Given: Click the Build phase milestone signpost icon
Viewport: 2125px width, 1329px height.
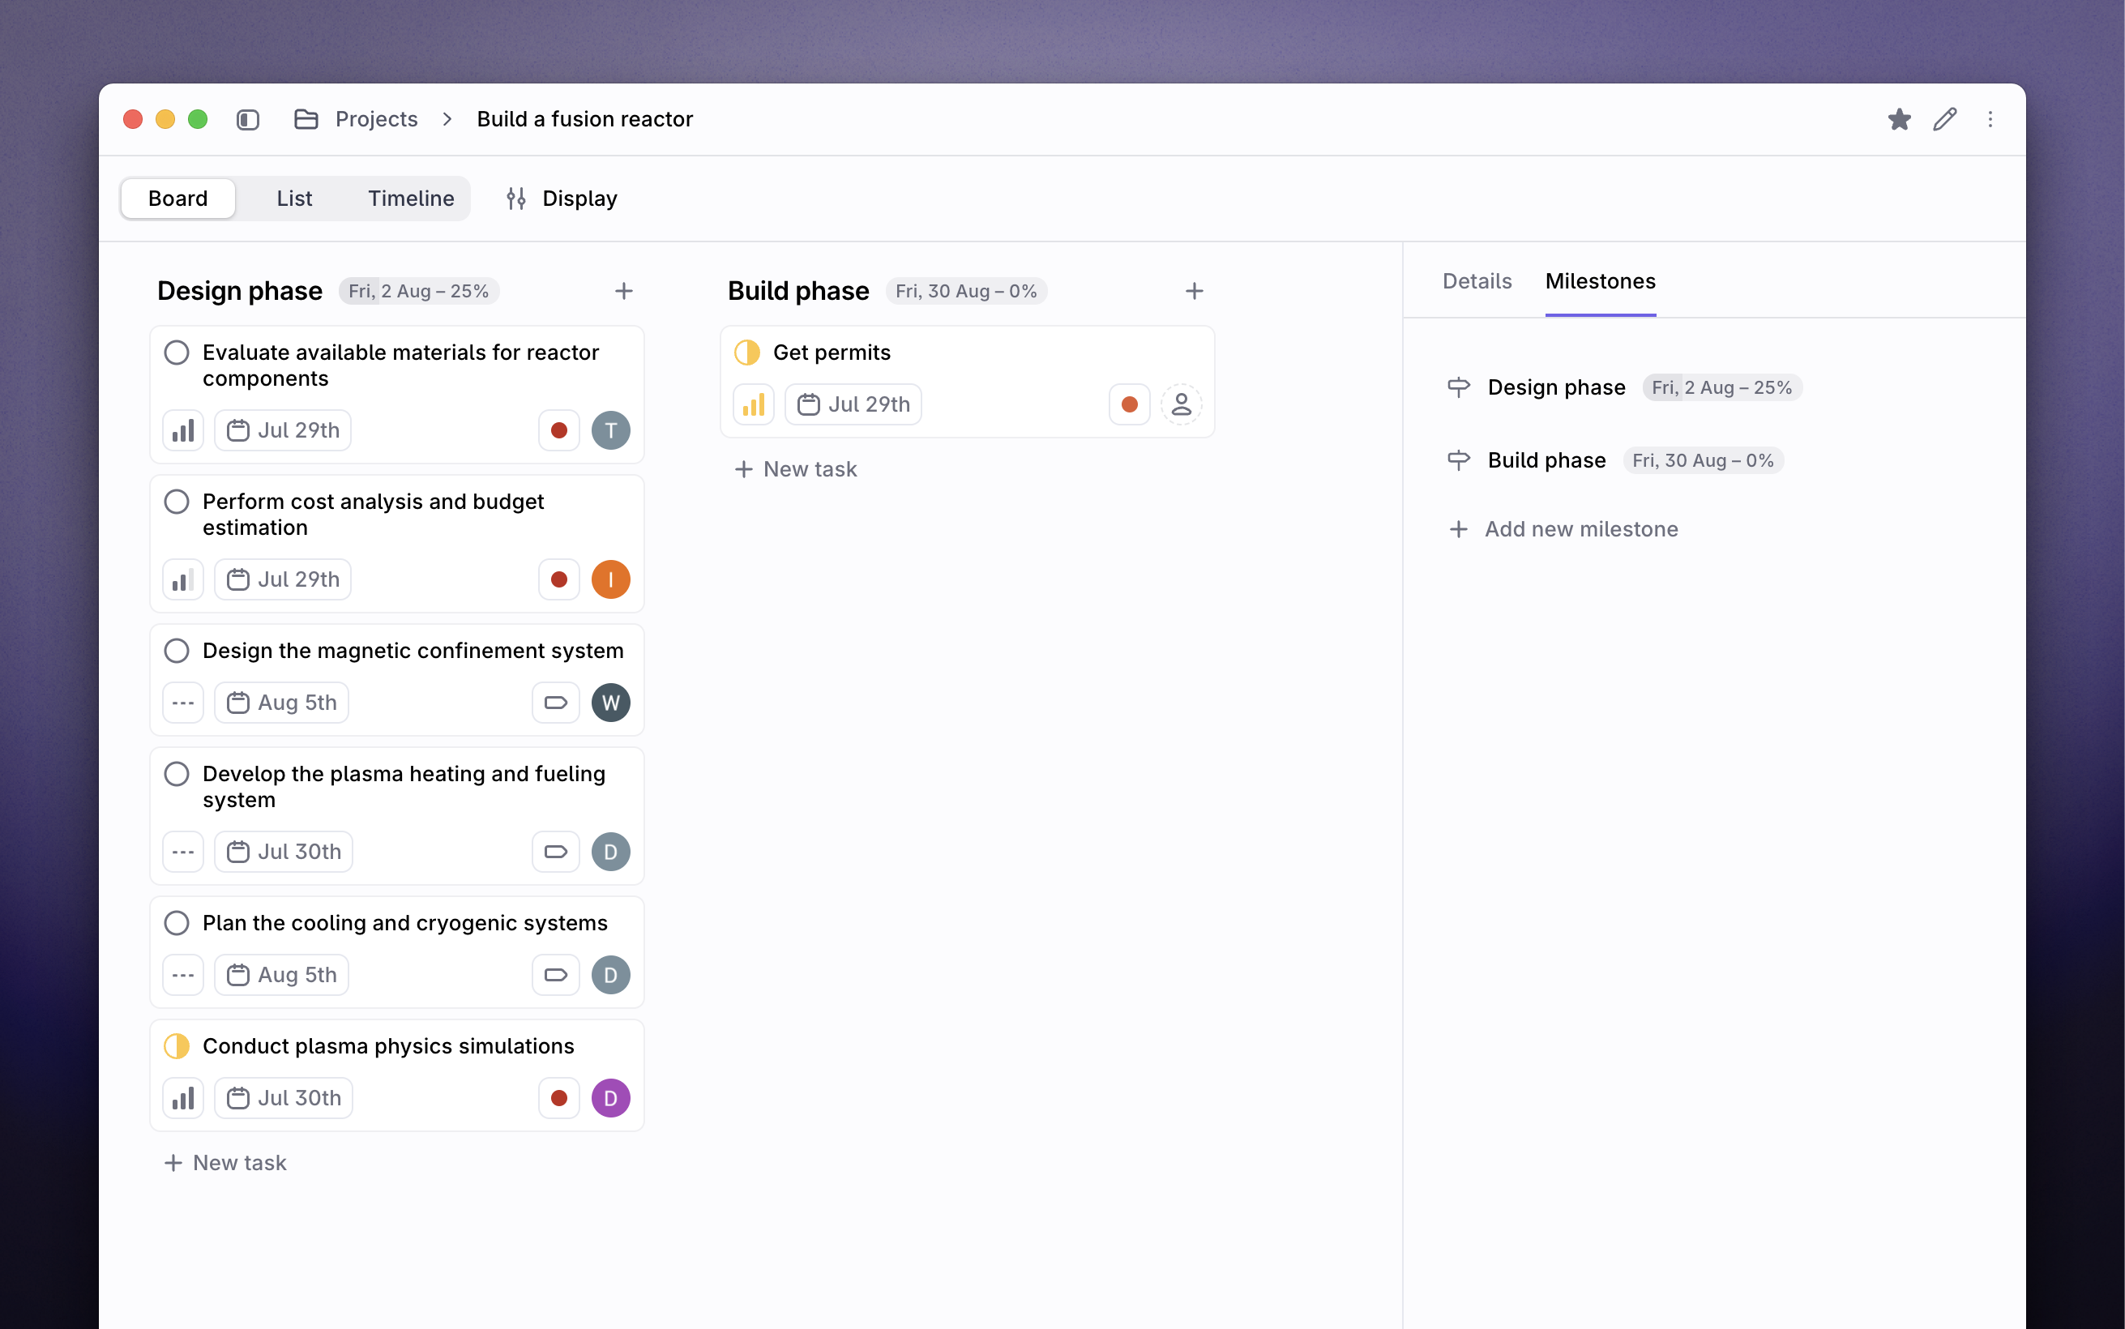Looking at the screenshot, I should (x=1459, y=460).
